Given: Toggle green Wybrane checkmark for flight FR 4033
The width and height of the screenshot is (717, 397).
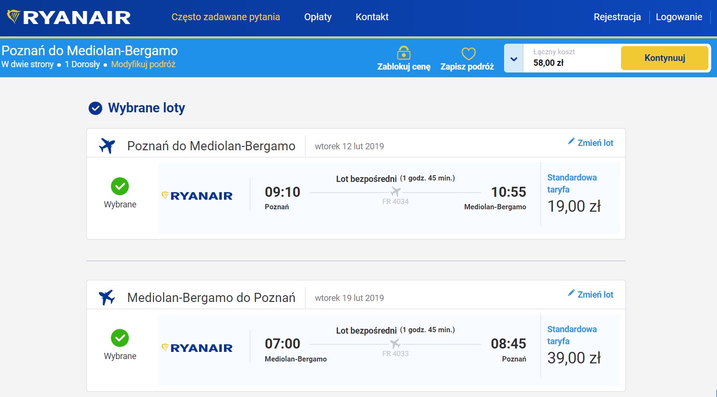Looking at the screenshot, I should tap(120, 338).
